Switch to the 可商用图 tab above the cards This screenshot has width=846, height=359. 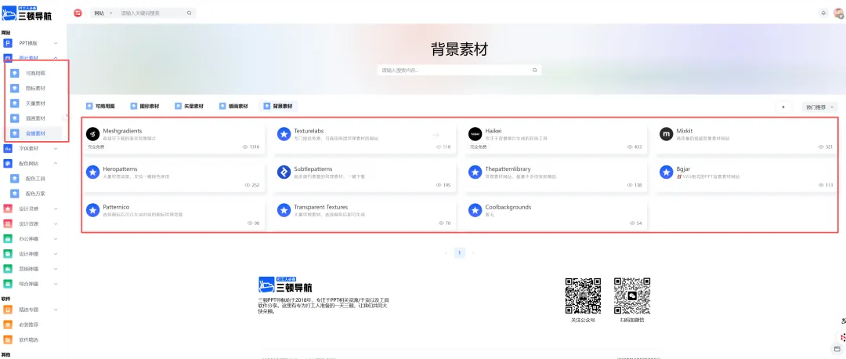click(x=100, y=107)
